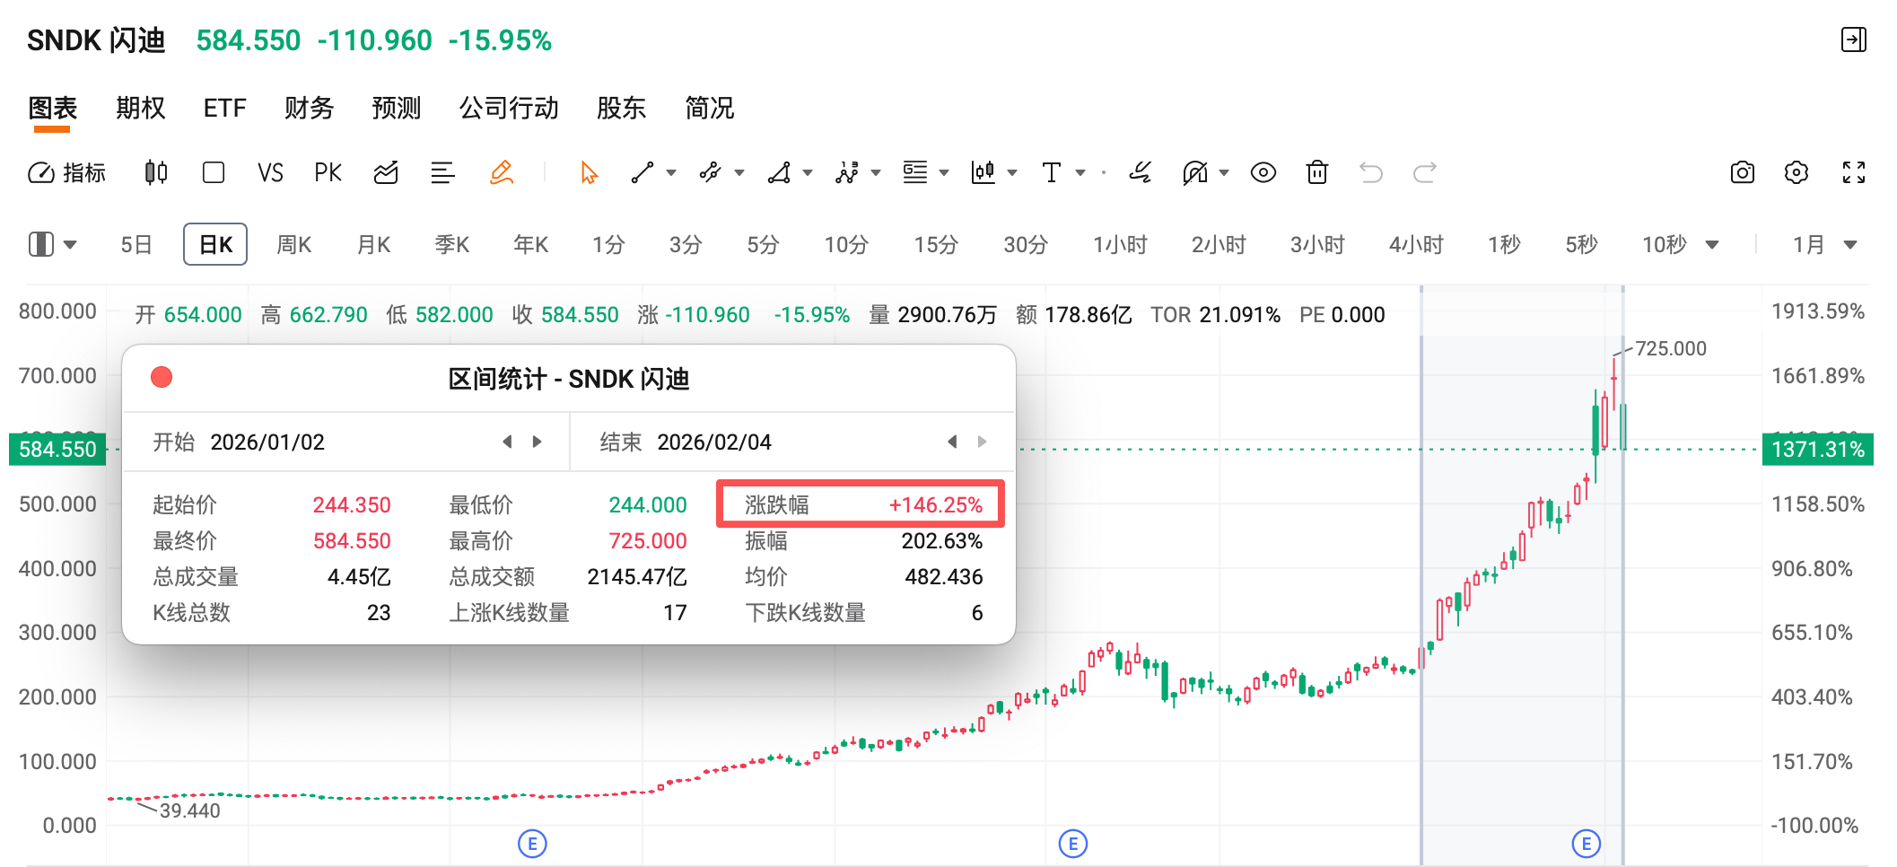Expand the magnet snap dropdown arrow

[x=1224, y=172]
